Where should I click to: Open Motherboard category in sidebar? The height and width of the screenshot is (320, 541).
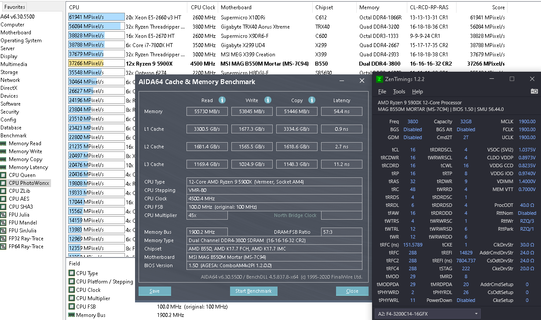tap(16, 33)
